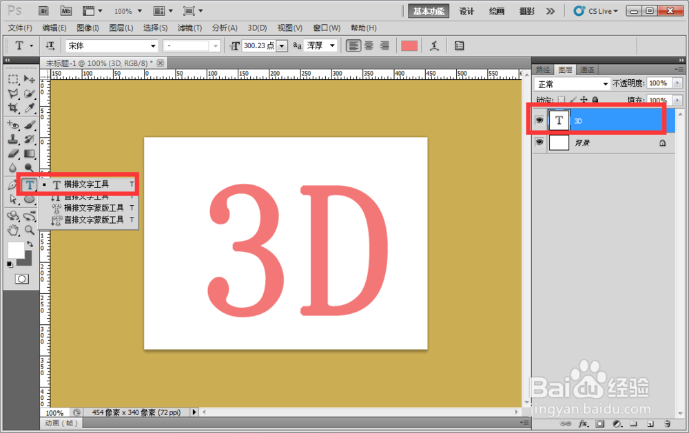Click the pink text color swatch
Screen dimensions: 689x433
pos(409,45)
